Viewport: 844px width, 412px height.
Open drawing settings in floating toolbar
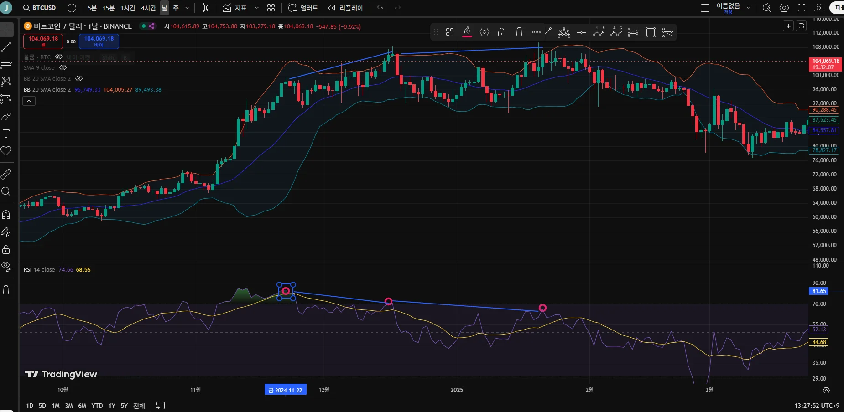tap(485, 32)
